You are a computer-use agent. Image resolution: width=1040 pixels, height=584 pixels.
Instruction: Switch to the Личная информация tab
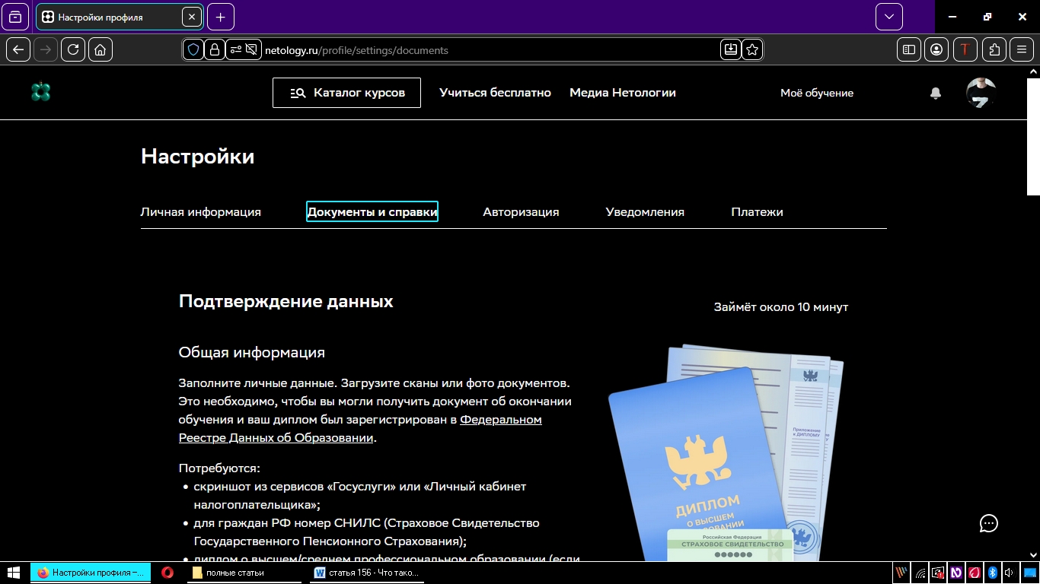coord(200,211)
